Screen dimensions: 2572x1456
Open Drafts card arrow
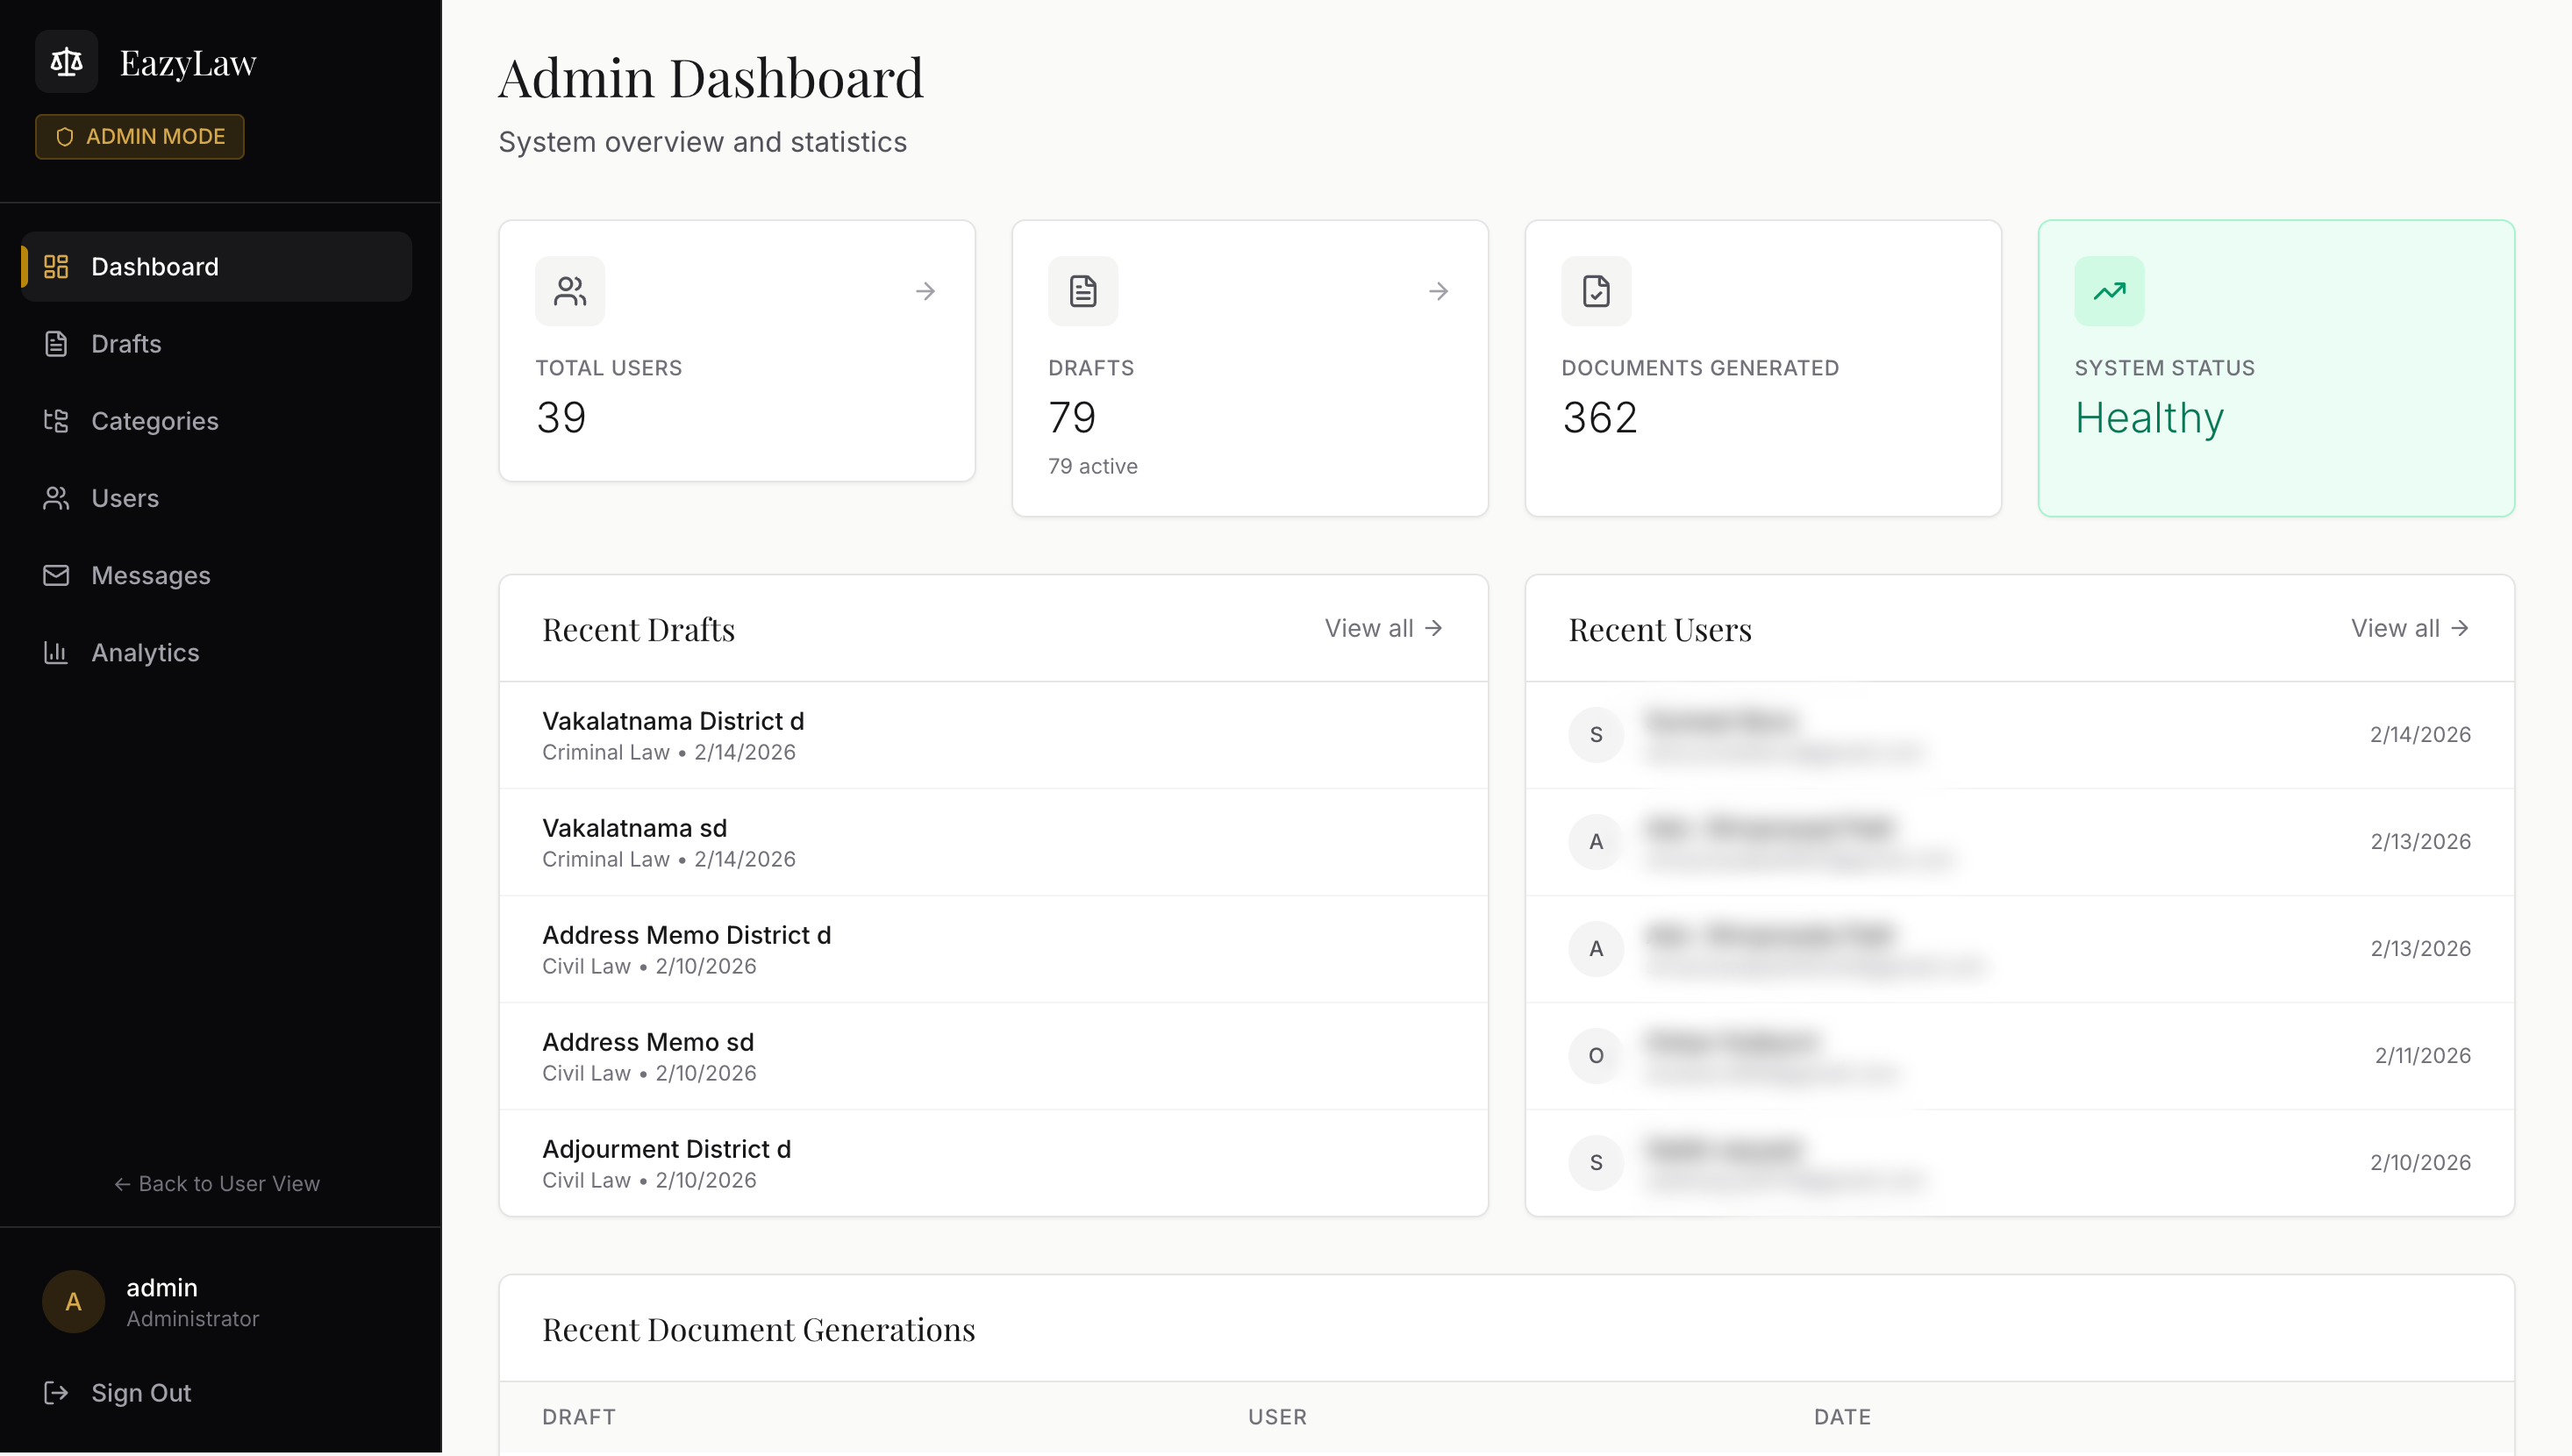pyautogui.click(x=1438, y=291)
